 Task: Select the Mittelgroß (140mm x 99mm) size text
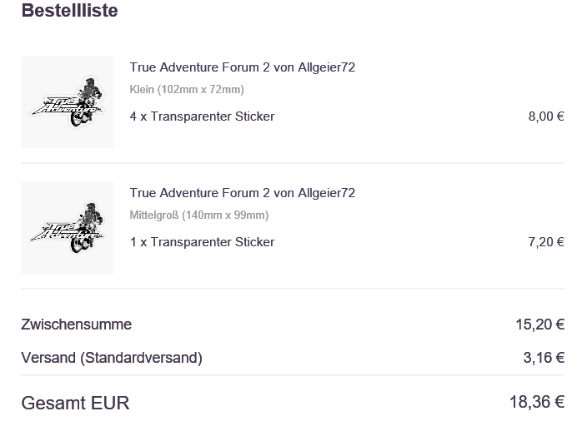(x=199, y=216)
